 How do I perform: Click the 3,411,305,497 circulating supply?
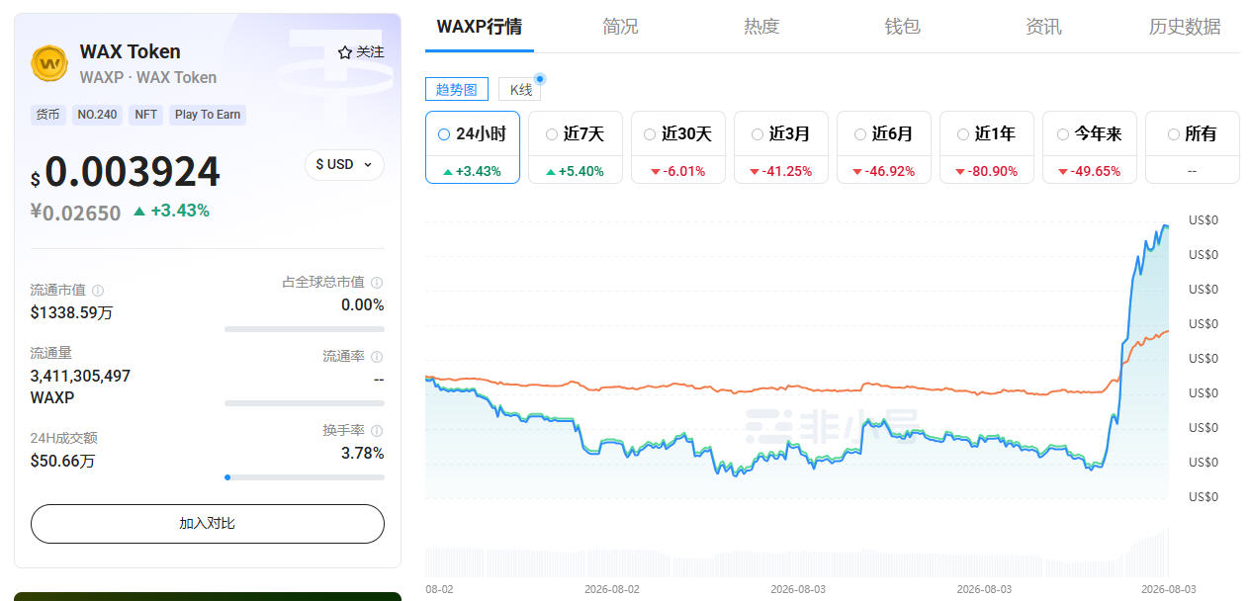click(x=80, y=376)
